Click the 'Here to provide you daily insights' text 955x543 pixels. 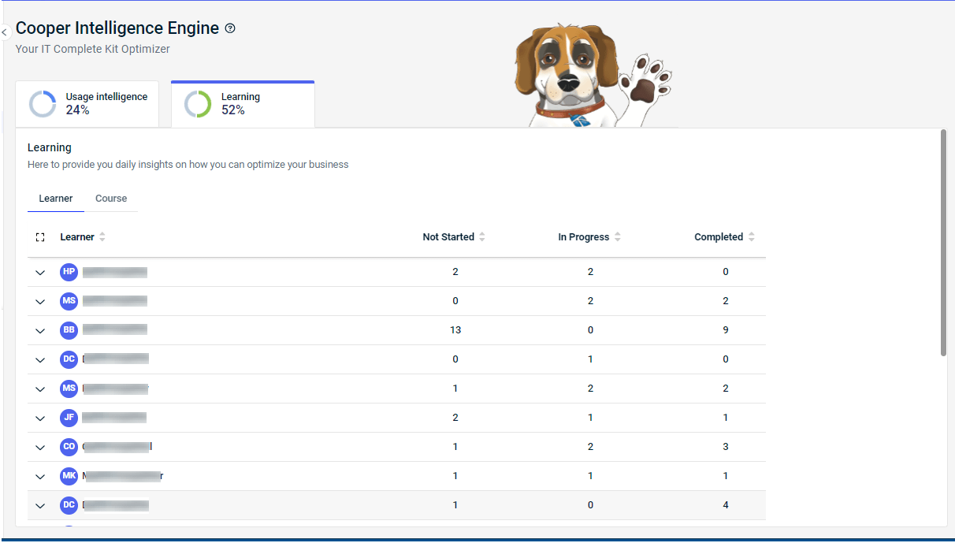pos(188,165)
